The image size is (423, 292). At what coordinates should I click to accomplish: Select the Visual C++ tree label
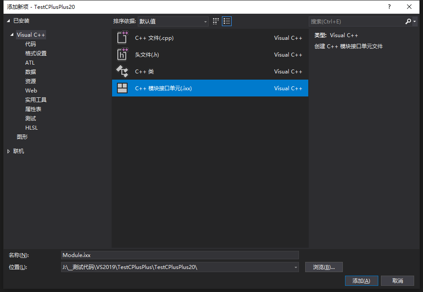click(31, 35)
